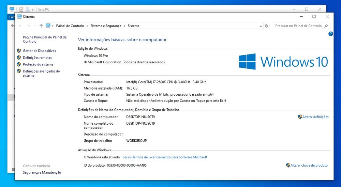The height and width of the screenshot is (187, 341).
Task: Close the Este PC window
Action: [320, 9]
